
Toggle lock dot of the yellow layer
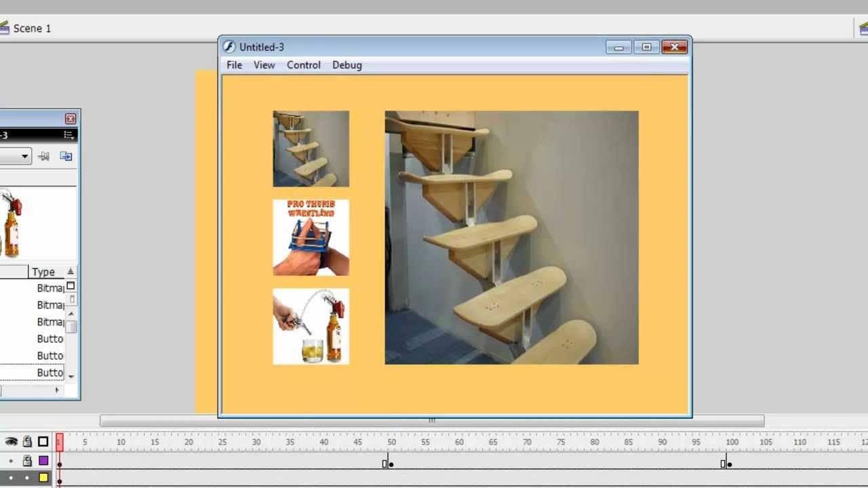27,478
